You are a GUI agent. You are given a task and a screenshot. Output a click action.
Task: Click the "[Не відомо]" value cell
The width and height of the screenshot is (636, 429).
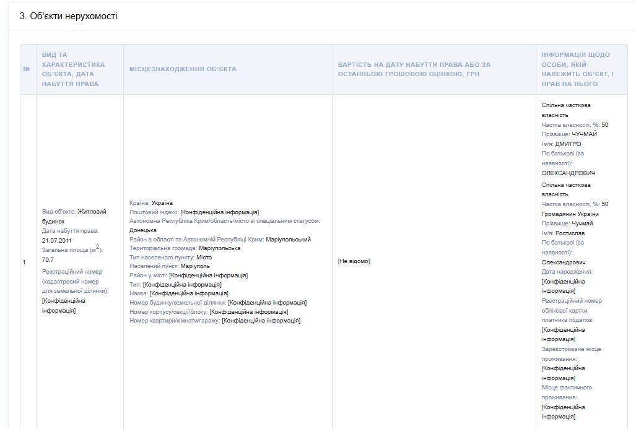354,261
